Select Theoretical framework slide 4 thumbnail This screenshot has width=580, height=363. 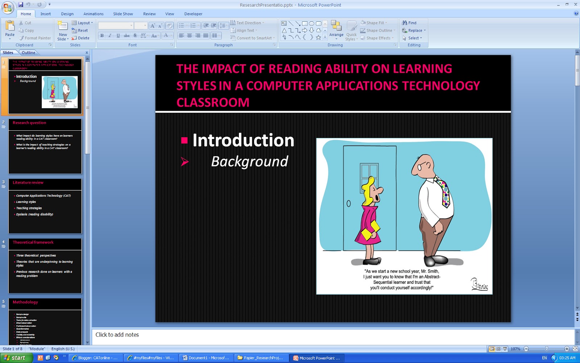tap(45, 266)
